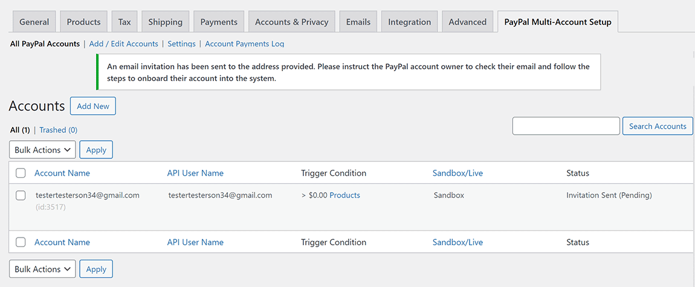Click the Add New account button
The height and width of the screenshot is (287, 695).
pos(93,106)
